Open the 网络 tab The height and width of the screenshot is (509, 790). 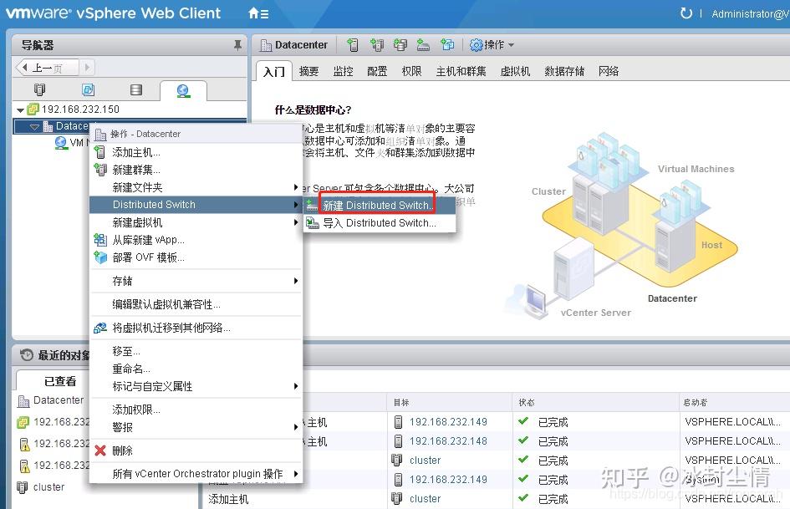609,72
